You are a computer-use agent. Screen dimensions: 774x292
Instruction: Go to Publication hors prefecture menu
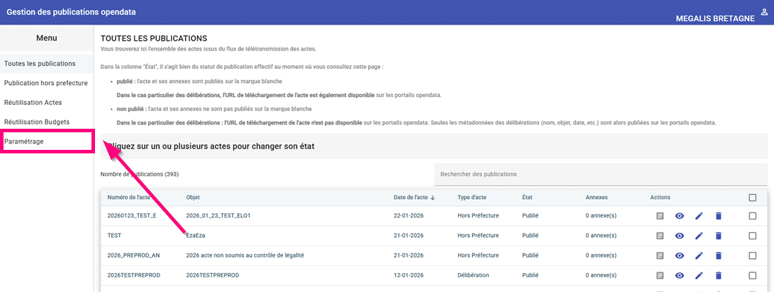pyautogui.click(x=46, y=83)
